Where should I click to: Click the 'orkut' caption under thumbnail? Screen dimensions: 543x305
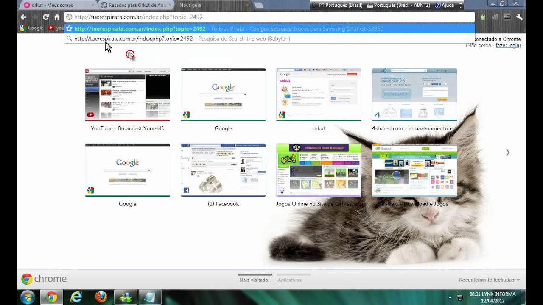pyautogui.click(x=319, y=128)
